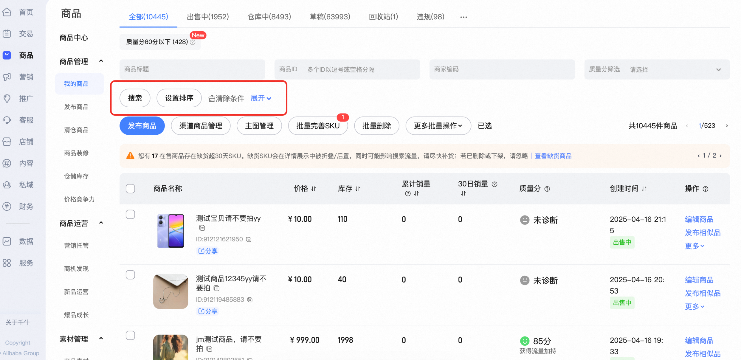741x360 pixels.
Task: Click 批量删除 button
Action: (377, 126)
